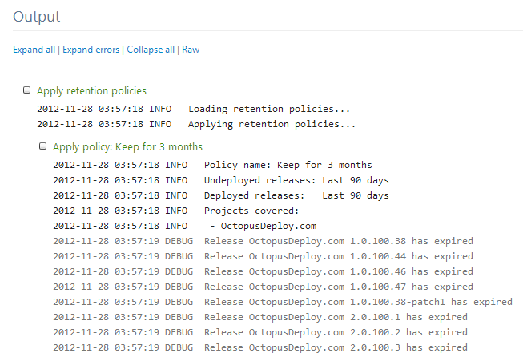Viewport: 523px width, 357px height.
Task: Select the 'Applying retention policies...' log line
Action: [272, 124]
